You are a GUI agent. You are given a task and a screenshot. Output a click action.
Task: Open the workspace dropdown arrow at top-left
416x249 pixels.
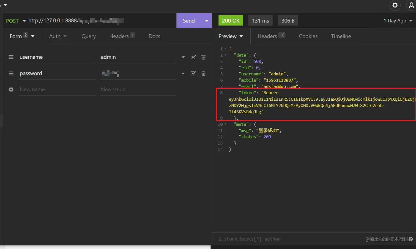point(5,5)
